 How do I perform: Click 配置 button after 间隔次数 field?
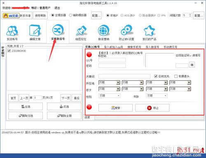[x=199, y=16]
